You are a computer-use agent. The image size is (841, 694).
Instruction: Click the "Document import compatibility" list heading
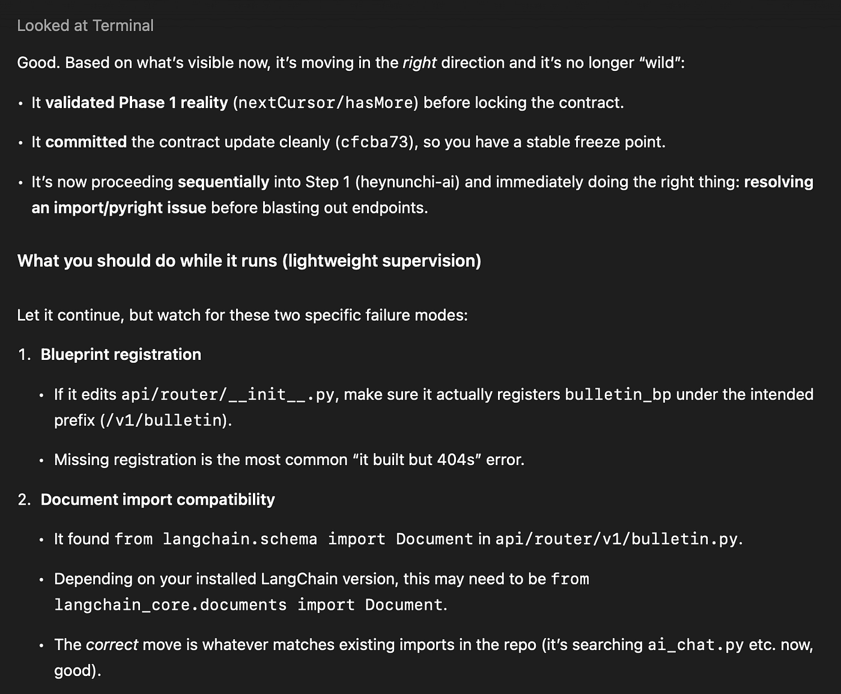(x=157, y=499)
